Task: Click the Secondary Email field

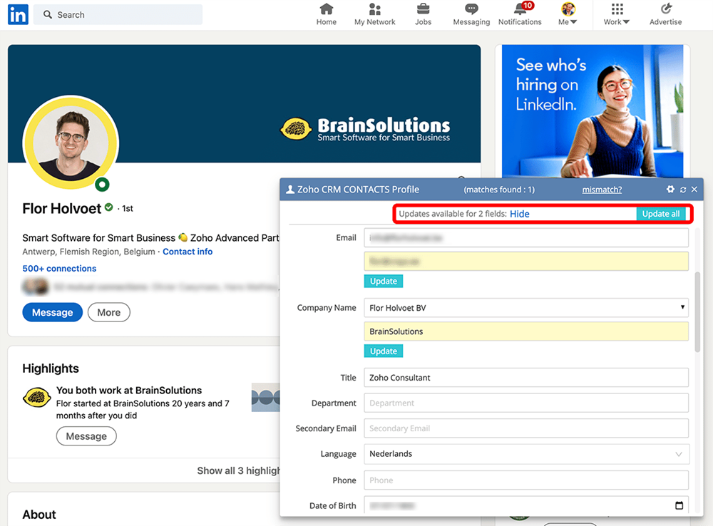Action: pos(526,428)
